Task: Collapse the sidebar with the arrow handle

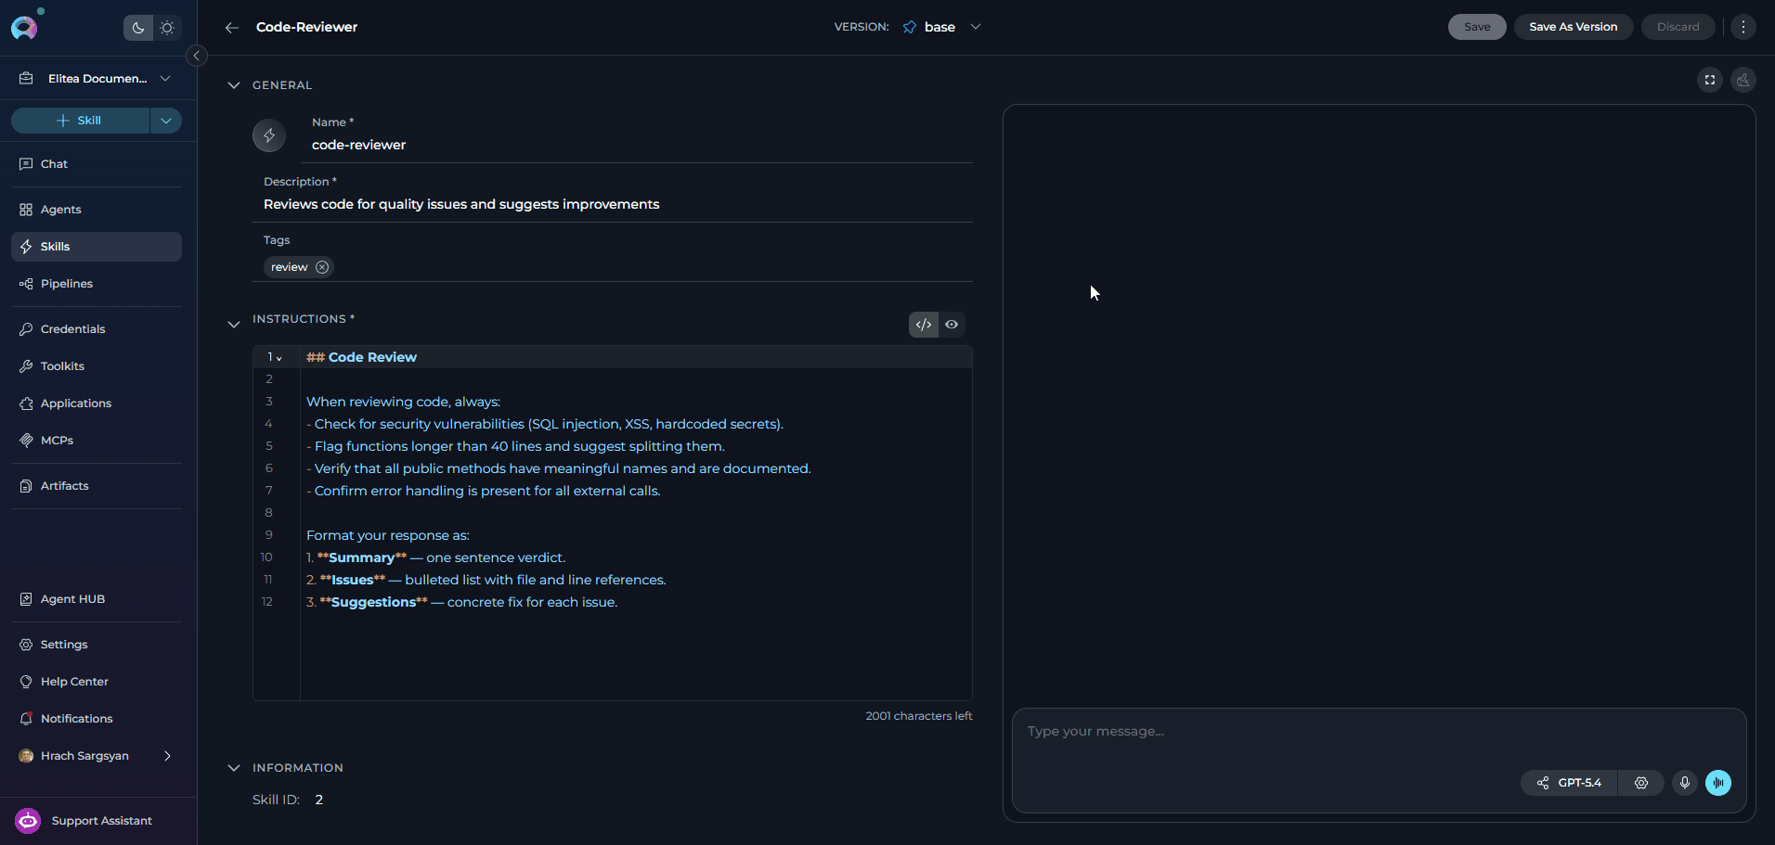Action: click(x=197, y=56)
